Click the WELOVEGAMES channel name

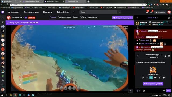[18, 18]
